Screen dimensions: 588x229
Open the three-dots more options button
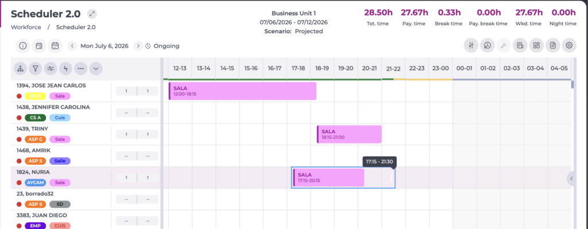(x=80, y=69)
